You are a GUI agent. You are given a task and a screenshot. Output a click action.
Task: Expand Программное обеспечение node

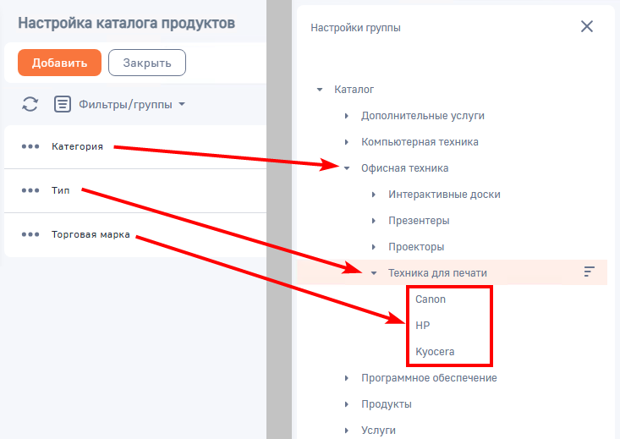coord(347,378)
